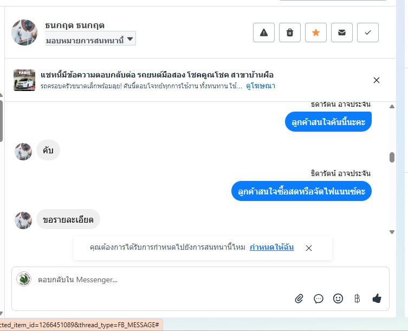Screen dimensions: 408x331
Task: Open the emoji picker
Action: point(338,298)
